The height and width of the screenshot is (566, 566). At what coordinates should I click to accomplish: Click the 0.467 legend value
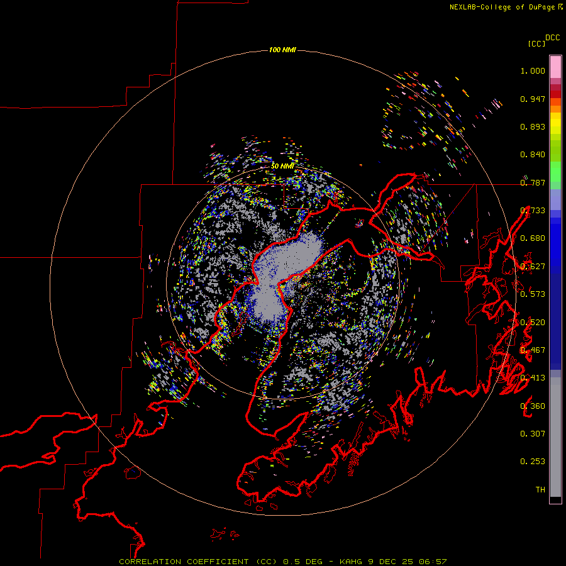533,350
